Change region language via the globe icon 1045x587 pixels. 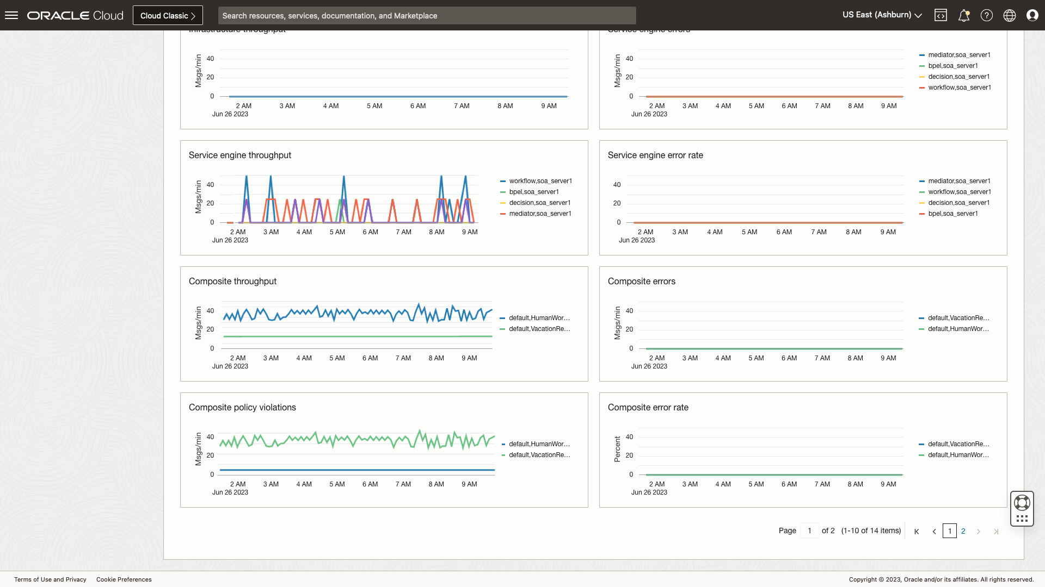pos(1010,15)
